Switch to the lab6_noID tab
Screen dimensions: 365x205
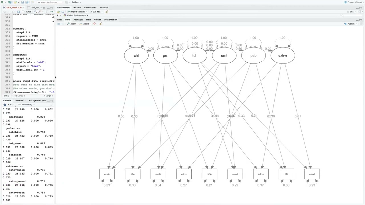[36, 7]
